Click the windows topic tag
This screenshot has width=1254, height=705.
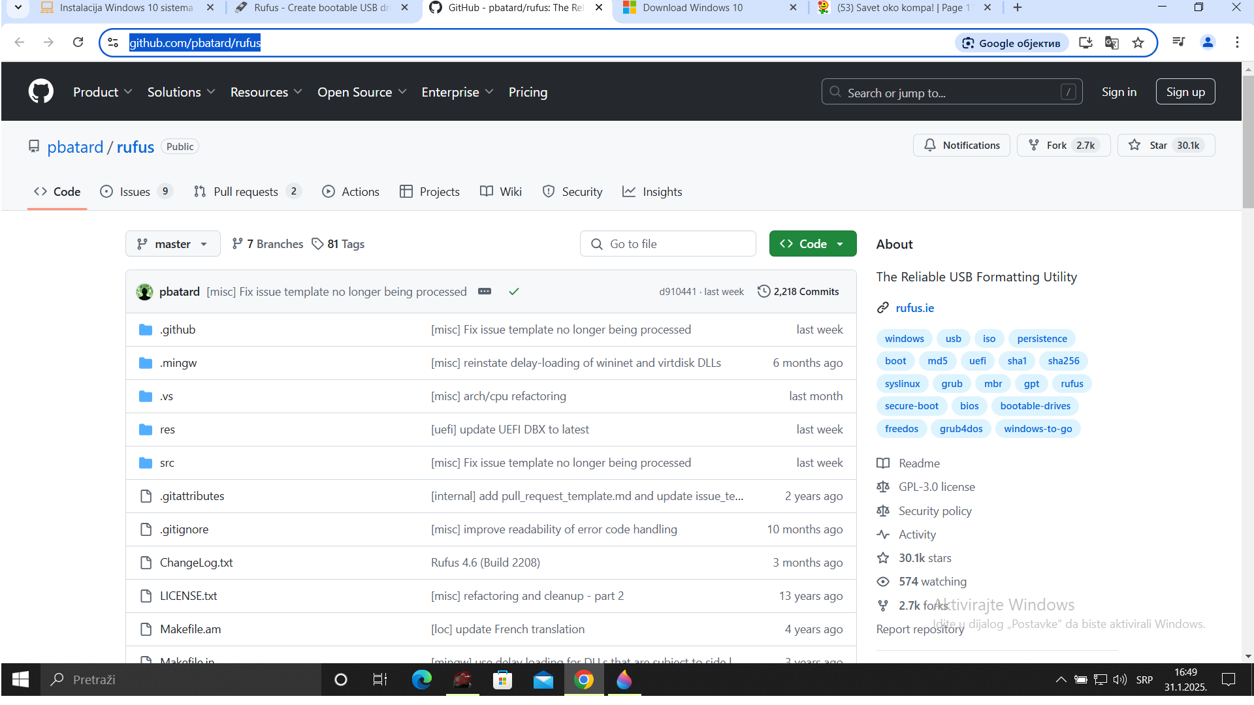pyautogui.click(x=904, y=339)
